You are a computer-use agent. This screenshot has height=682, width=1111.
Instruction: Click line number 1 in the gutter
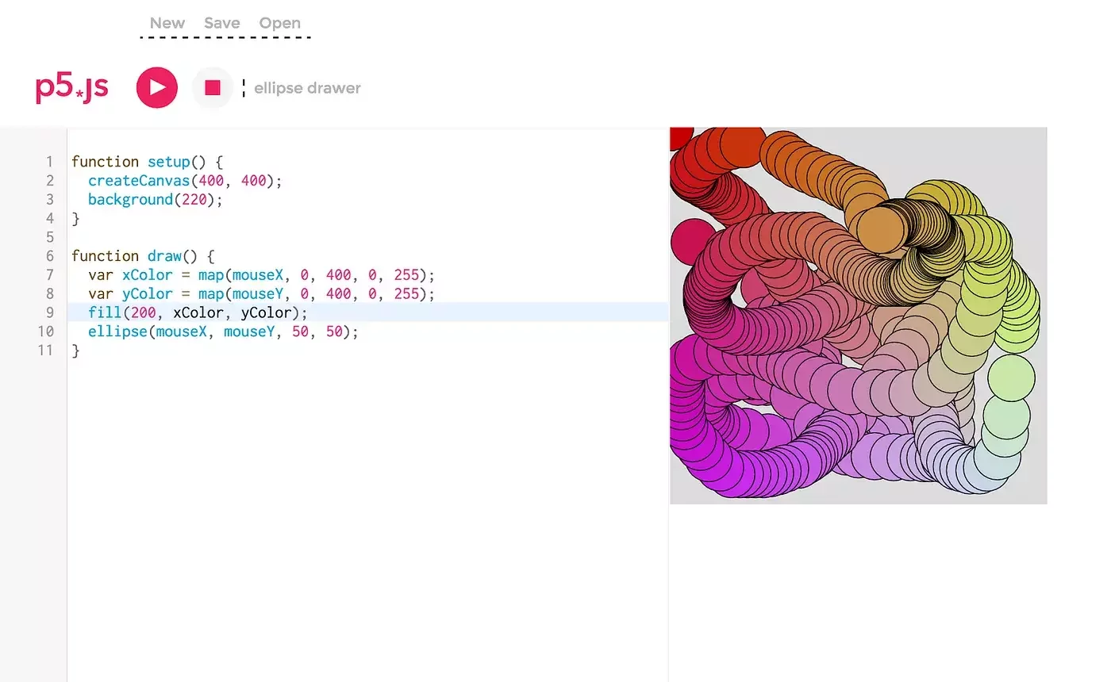click(x=50, y=162)
